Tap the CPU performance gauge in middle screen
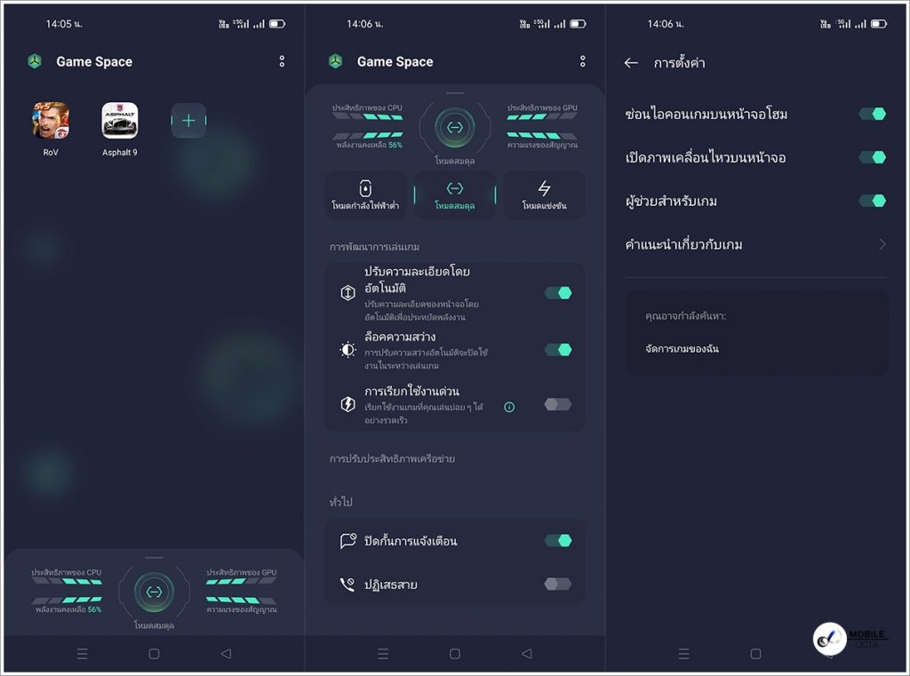This screenshot has width=910, height=676. (x=367, y=116)
